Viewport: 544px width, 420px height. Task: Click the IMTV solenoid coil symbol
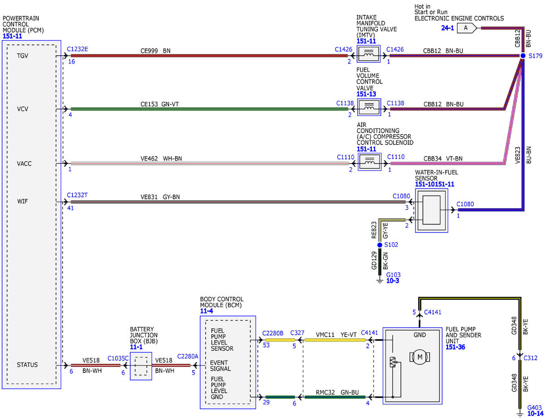point(369,55)
